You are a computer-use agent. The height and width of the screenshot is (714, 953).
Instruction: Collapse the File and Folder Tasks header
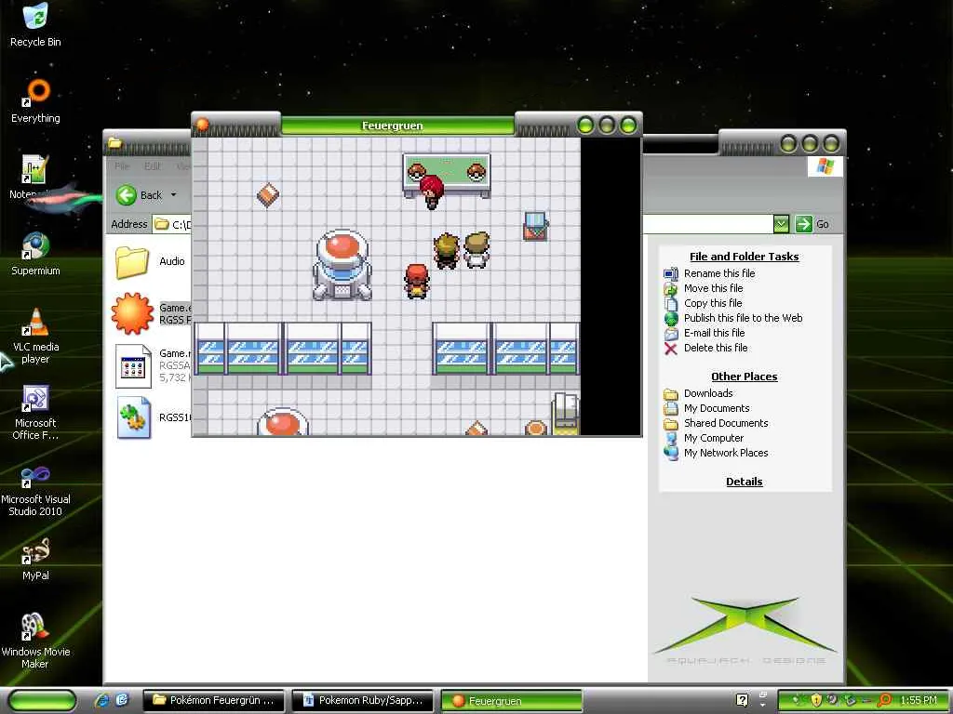click(x=744, y=257)
